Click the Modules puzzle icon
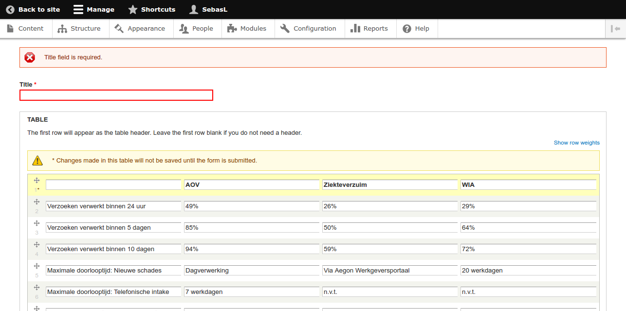Screen dimensions: 626x311 [232, 29]
